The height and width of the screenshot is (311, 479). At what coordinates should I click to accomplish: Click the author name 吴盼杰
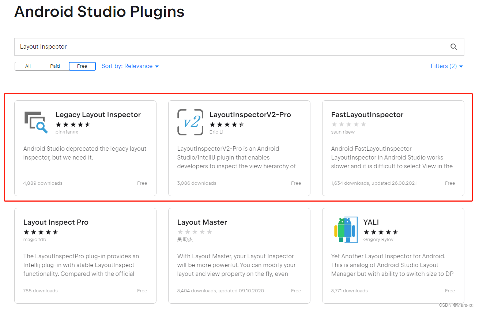[185, 240]
